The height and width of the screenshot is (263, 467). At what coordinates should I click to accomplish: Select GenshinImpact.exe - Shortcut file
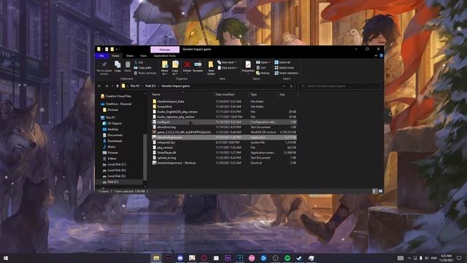point(224,163)
